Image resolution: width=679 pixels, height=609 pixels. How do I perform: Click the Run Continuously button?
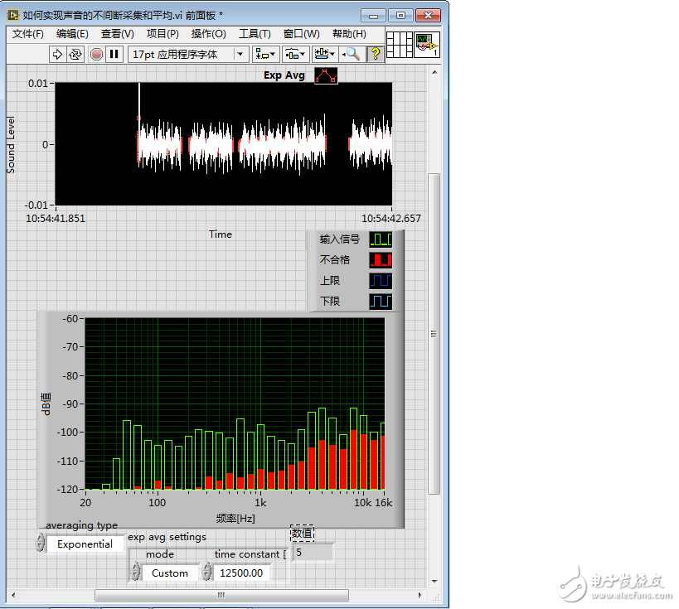click(x=75, y=54)
